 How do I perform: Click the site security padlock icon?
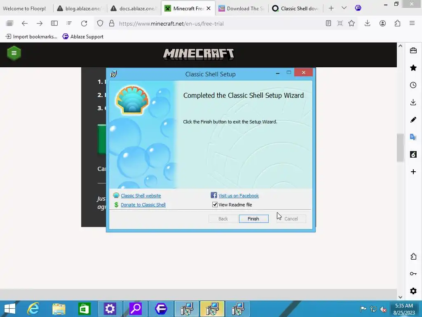click(x=112, y=24)
